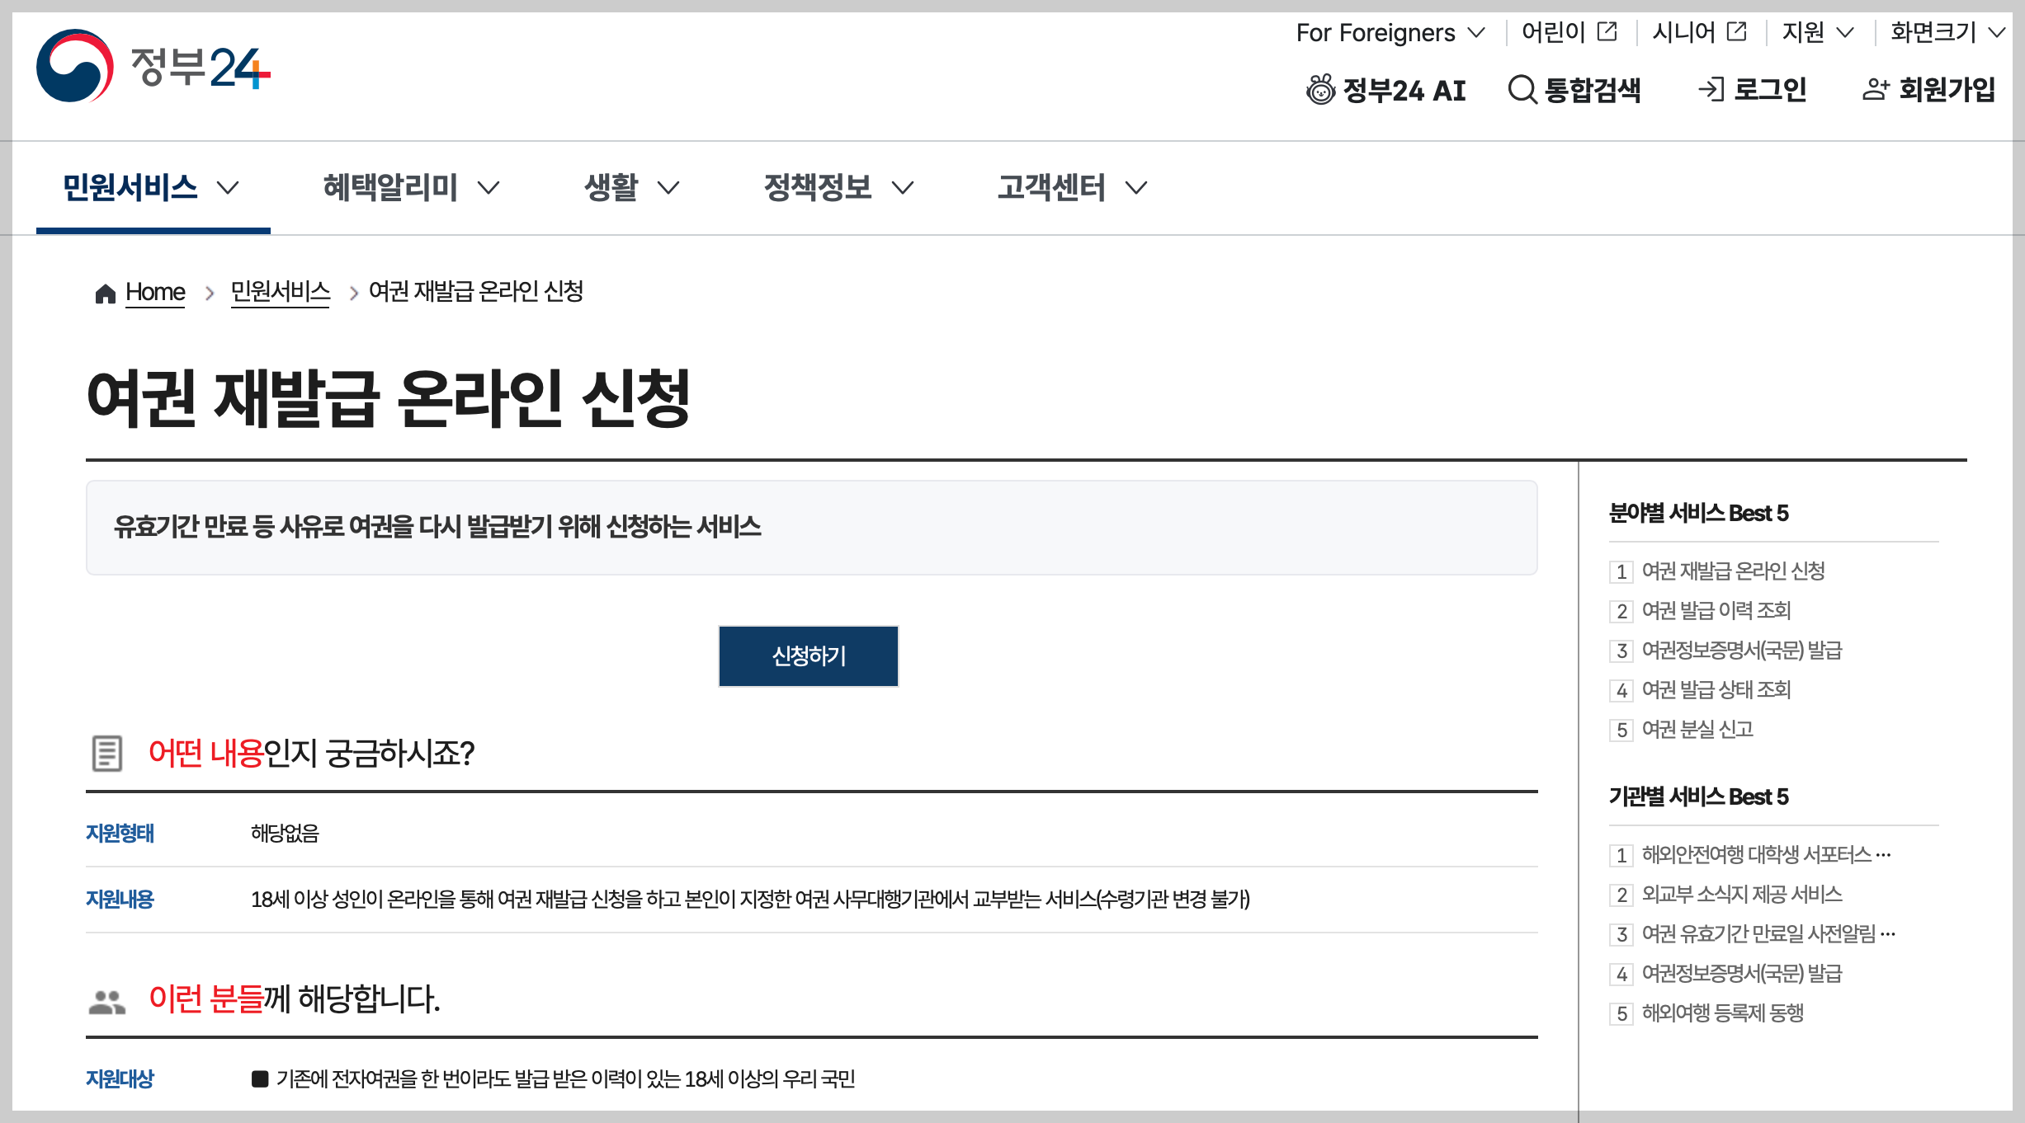
Task: Open 시니어 external link icon
Action: pos(1737,31)
